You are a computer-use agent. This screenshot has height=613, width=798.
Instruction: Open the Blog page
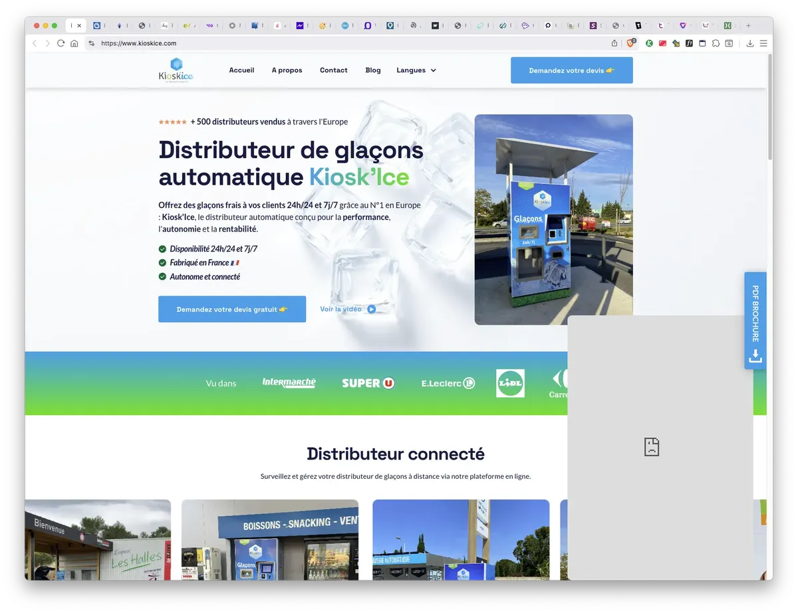(x=373, y=70)
